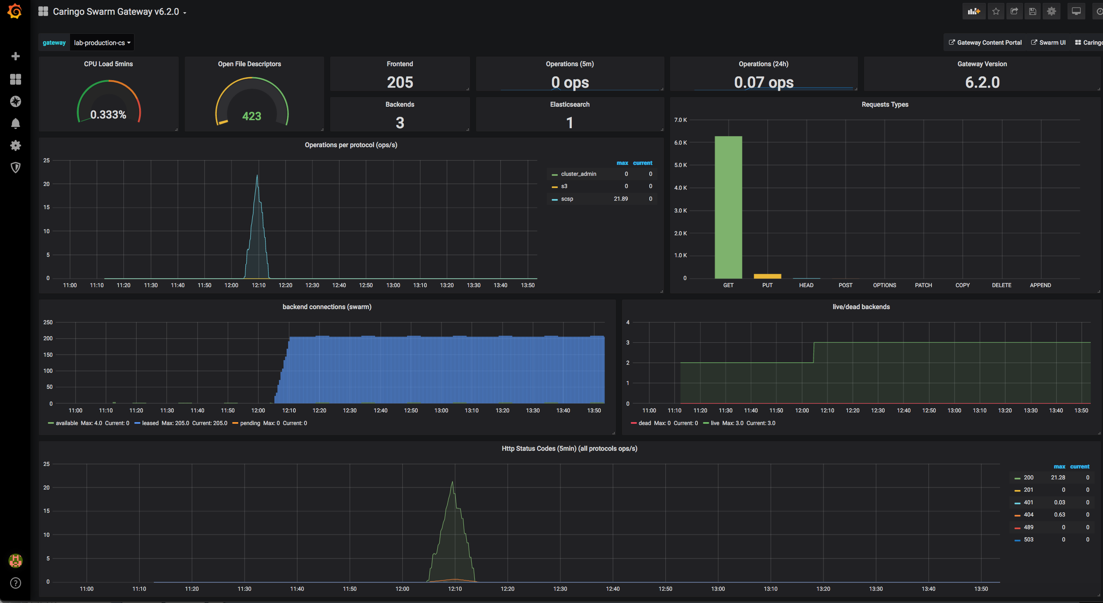Click the Add panel toolbar icon
The image size is (1103, 603).
click(973, 11)
